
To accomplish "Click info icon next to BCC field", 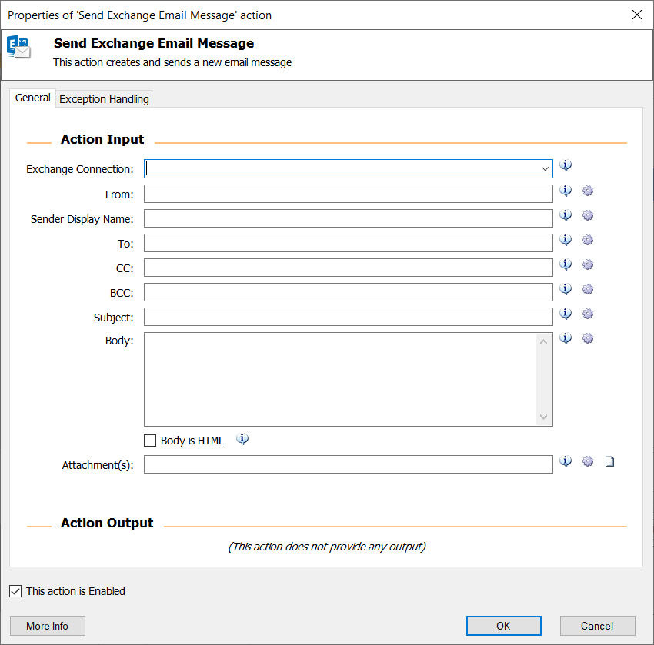I will pyautogui.click(x=566, y=289).
